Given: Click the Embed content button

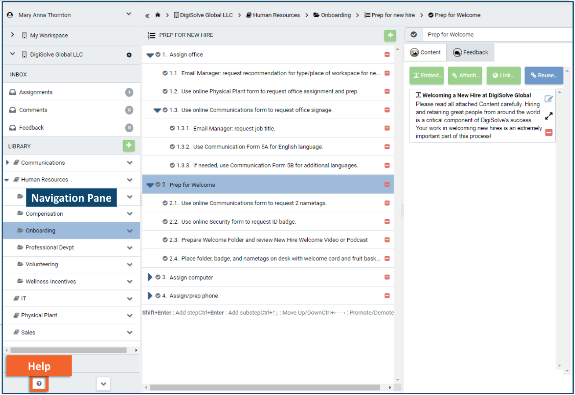Looking at the screenshot, I should 426,75.
